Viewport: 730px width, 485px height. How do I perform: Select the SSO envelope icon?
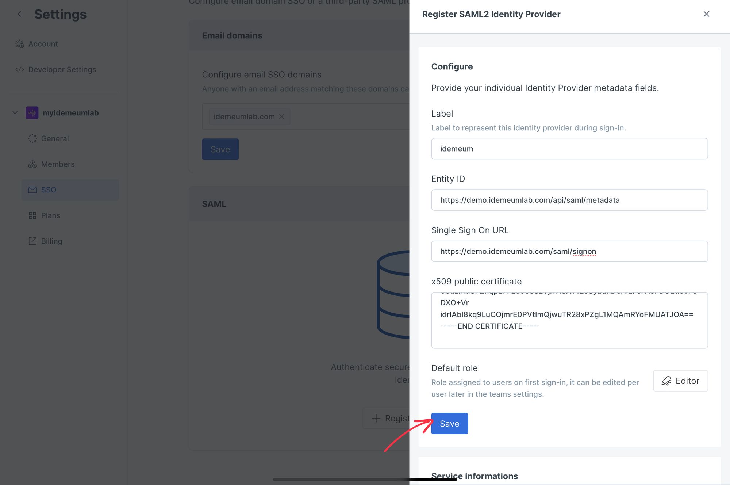pyautogui.click(x=32, y=190)
